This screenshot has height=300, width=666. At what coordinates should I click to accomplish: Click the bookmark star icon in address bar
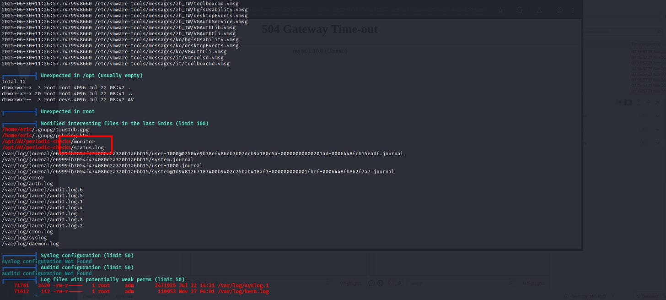coord(501,10)
